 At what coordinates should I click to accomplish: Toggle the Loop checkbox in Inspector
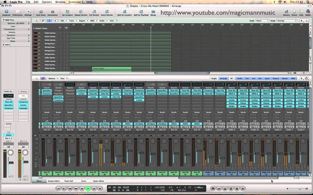tap(17, 26)
